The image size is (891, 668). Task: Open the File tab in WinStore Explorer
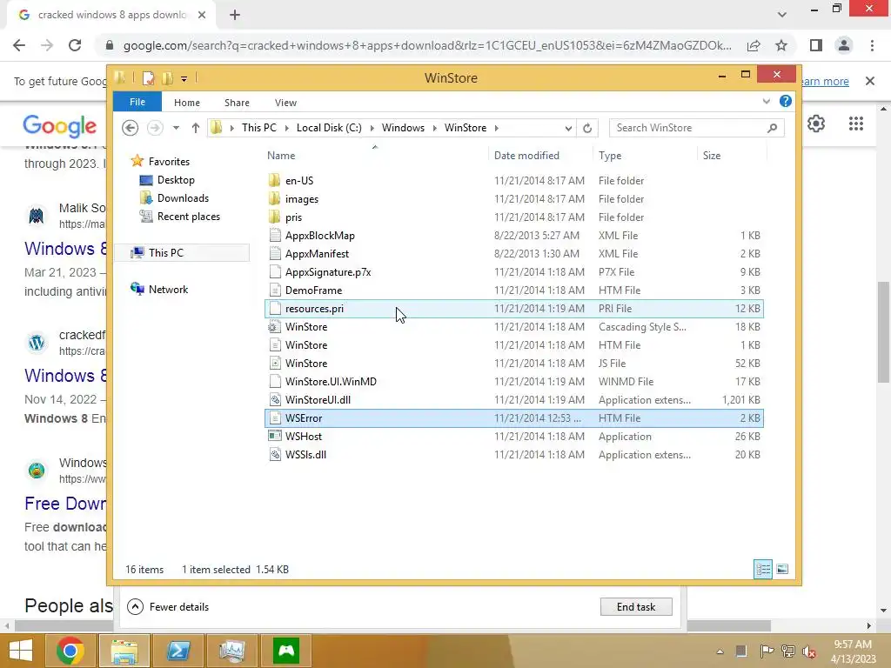click(137, 102)
